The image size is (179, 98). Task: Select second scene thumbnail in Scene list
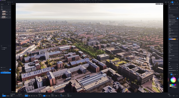4,14
